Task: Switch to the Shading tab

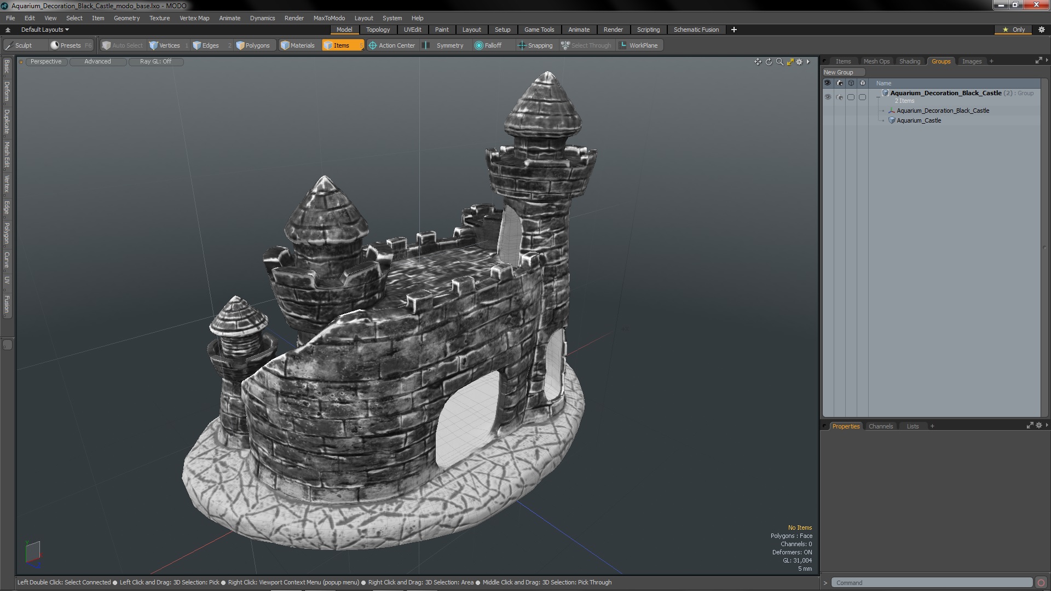Action: 909,61
